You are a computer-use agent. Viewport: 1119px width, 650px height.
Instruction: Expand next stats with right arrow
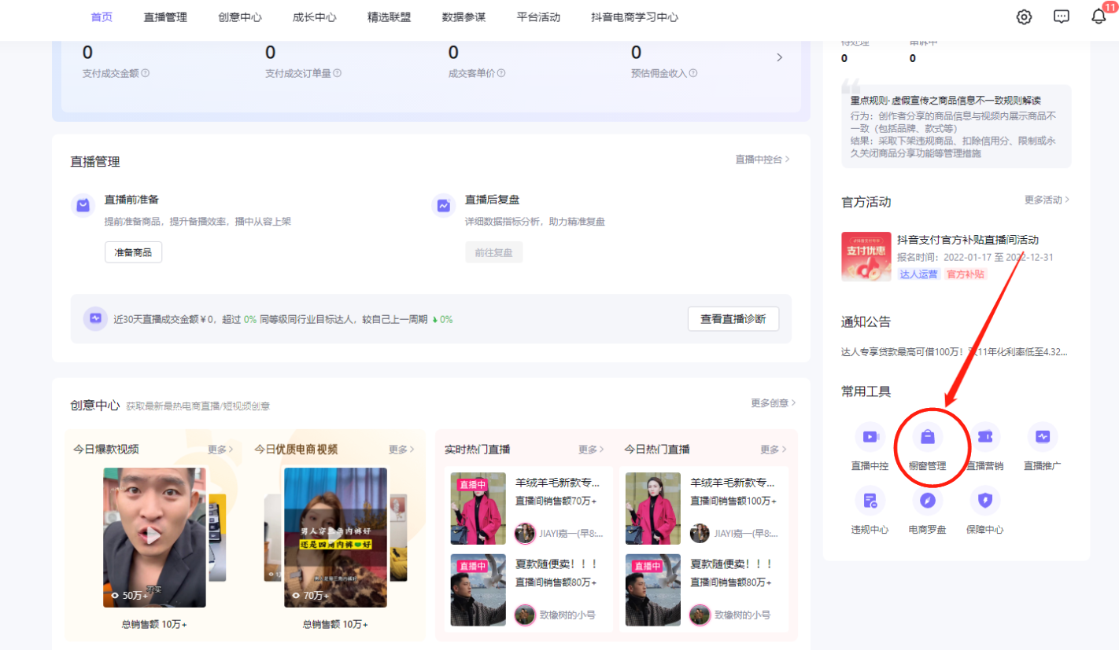pyautogui.click(x=779, y=57)
